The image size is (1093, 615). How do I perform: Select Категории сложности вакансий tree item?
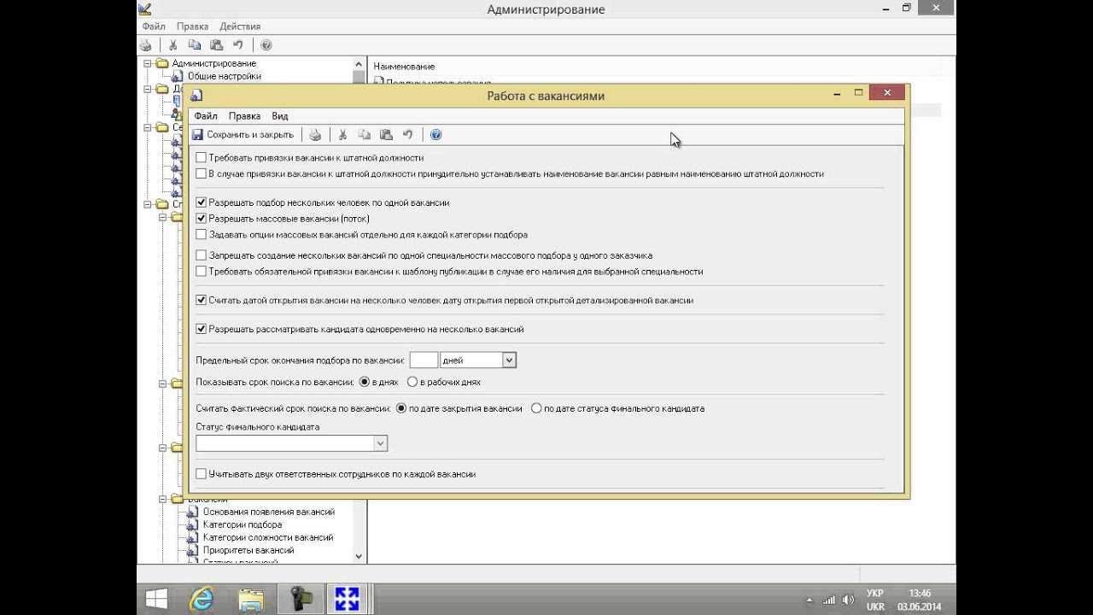click(x=268, y=537)
